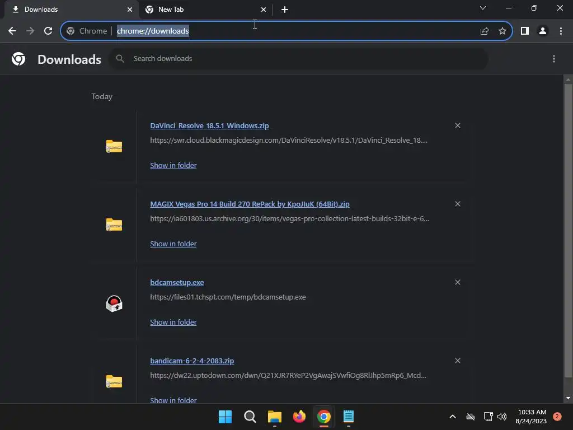Open the bandicam-6-2-4-2083.zip file link
Screen dimensions: 573x430
coord(192,361)
